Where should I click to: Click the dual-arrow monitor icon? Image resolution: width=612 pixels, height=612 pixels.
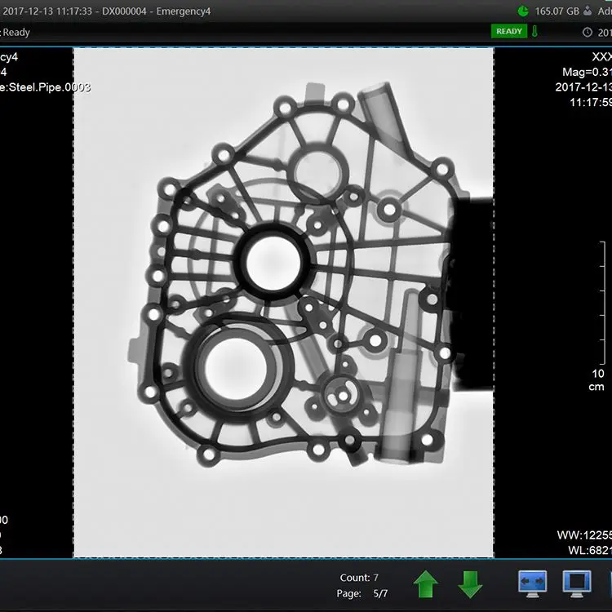click(532, 583)
